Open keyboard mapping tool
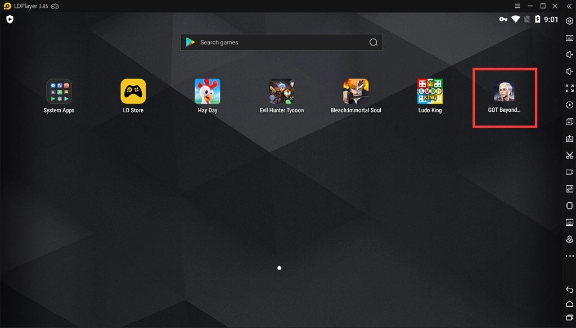 coord(569,38)
